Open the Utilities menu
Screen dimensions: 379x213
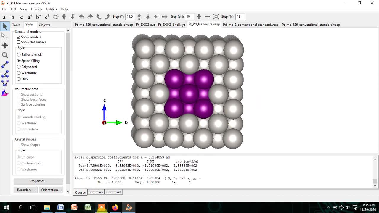pyautogui.click(x=52, y=9)
